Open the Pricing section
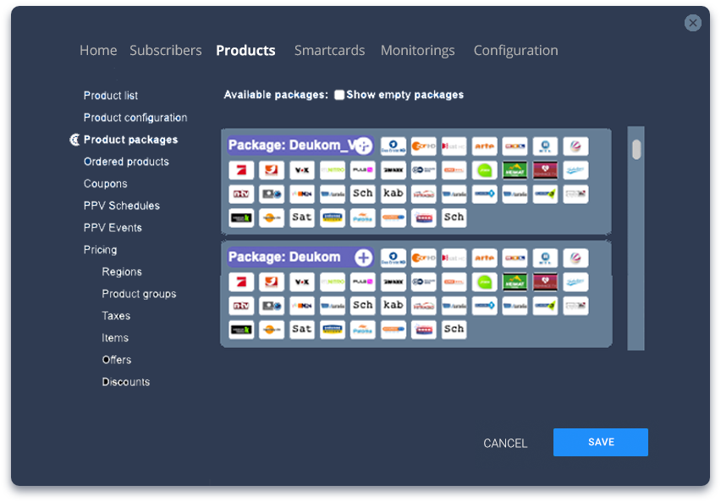 pos(100,250)
